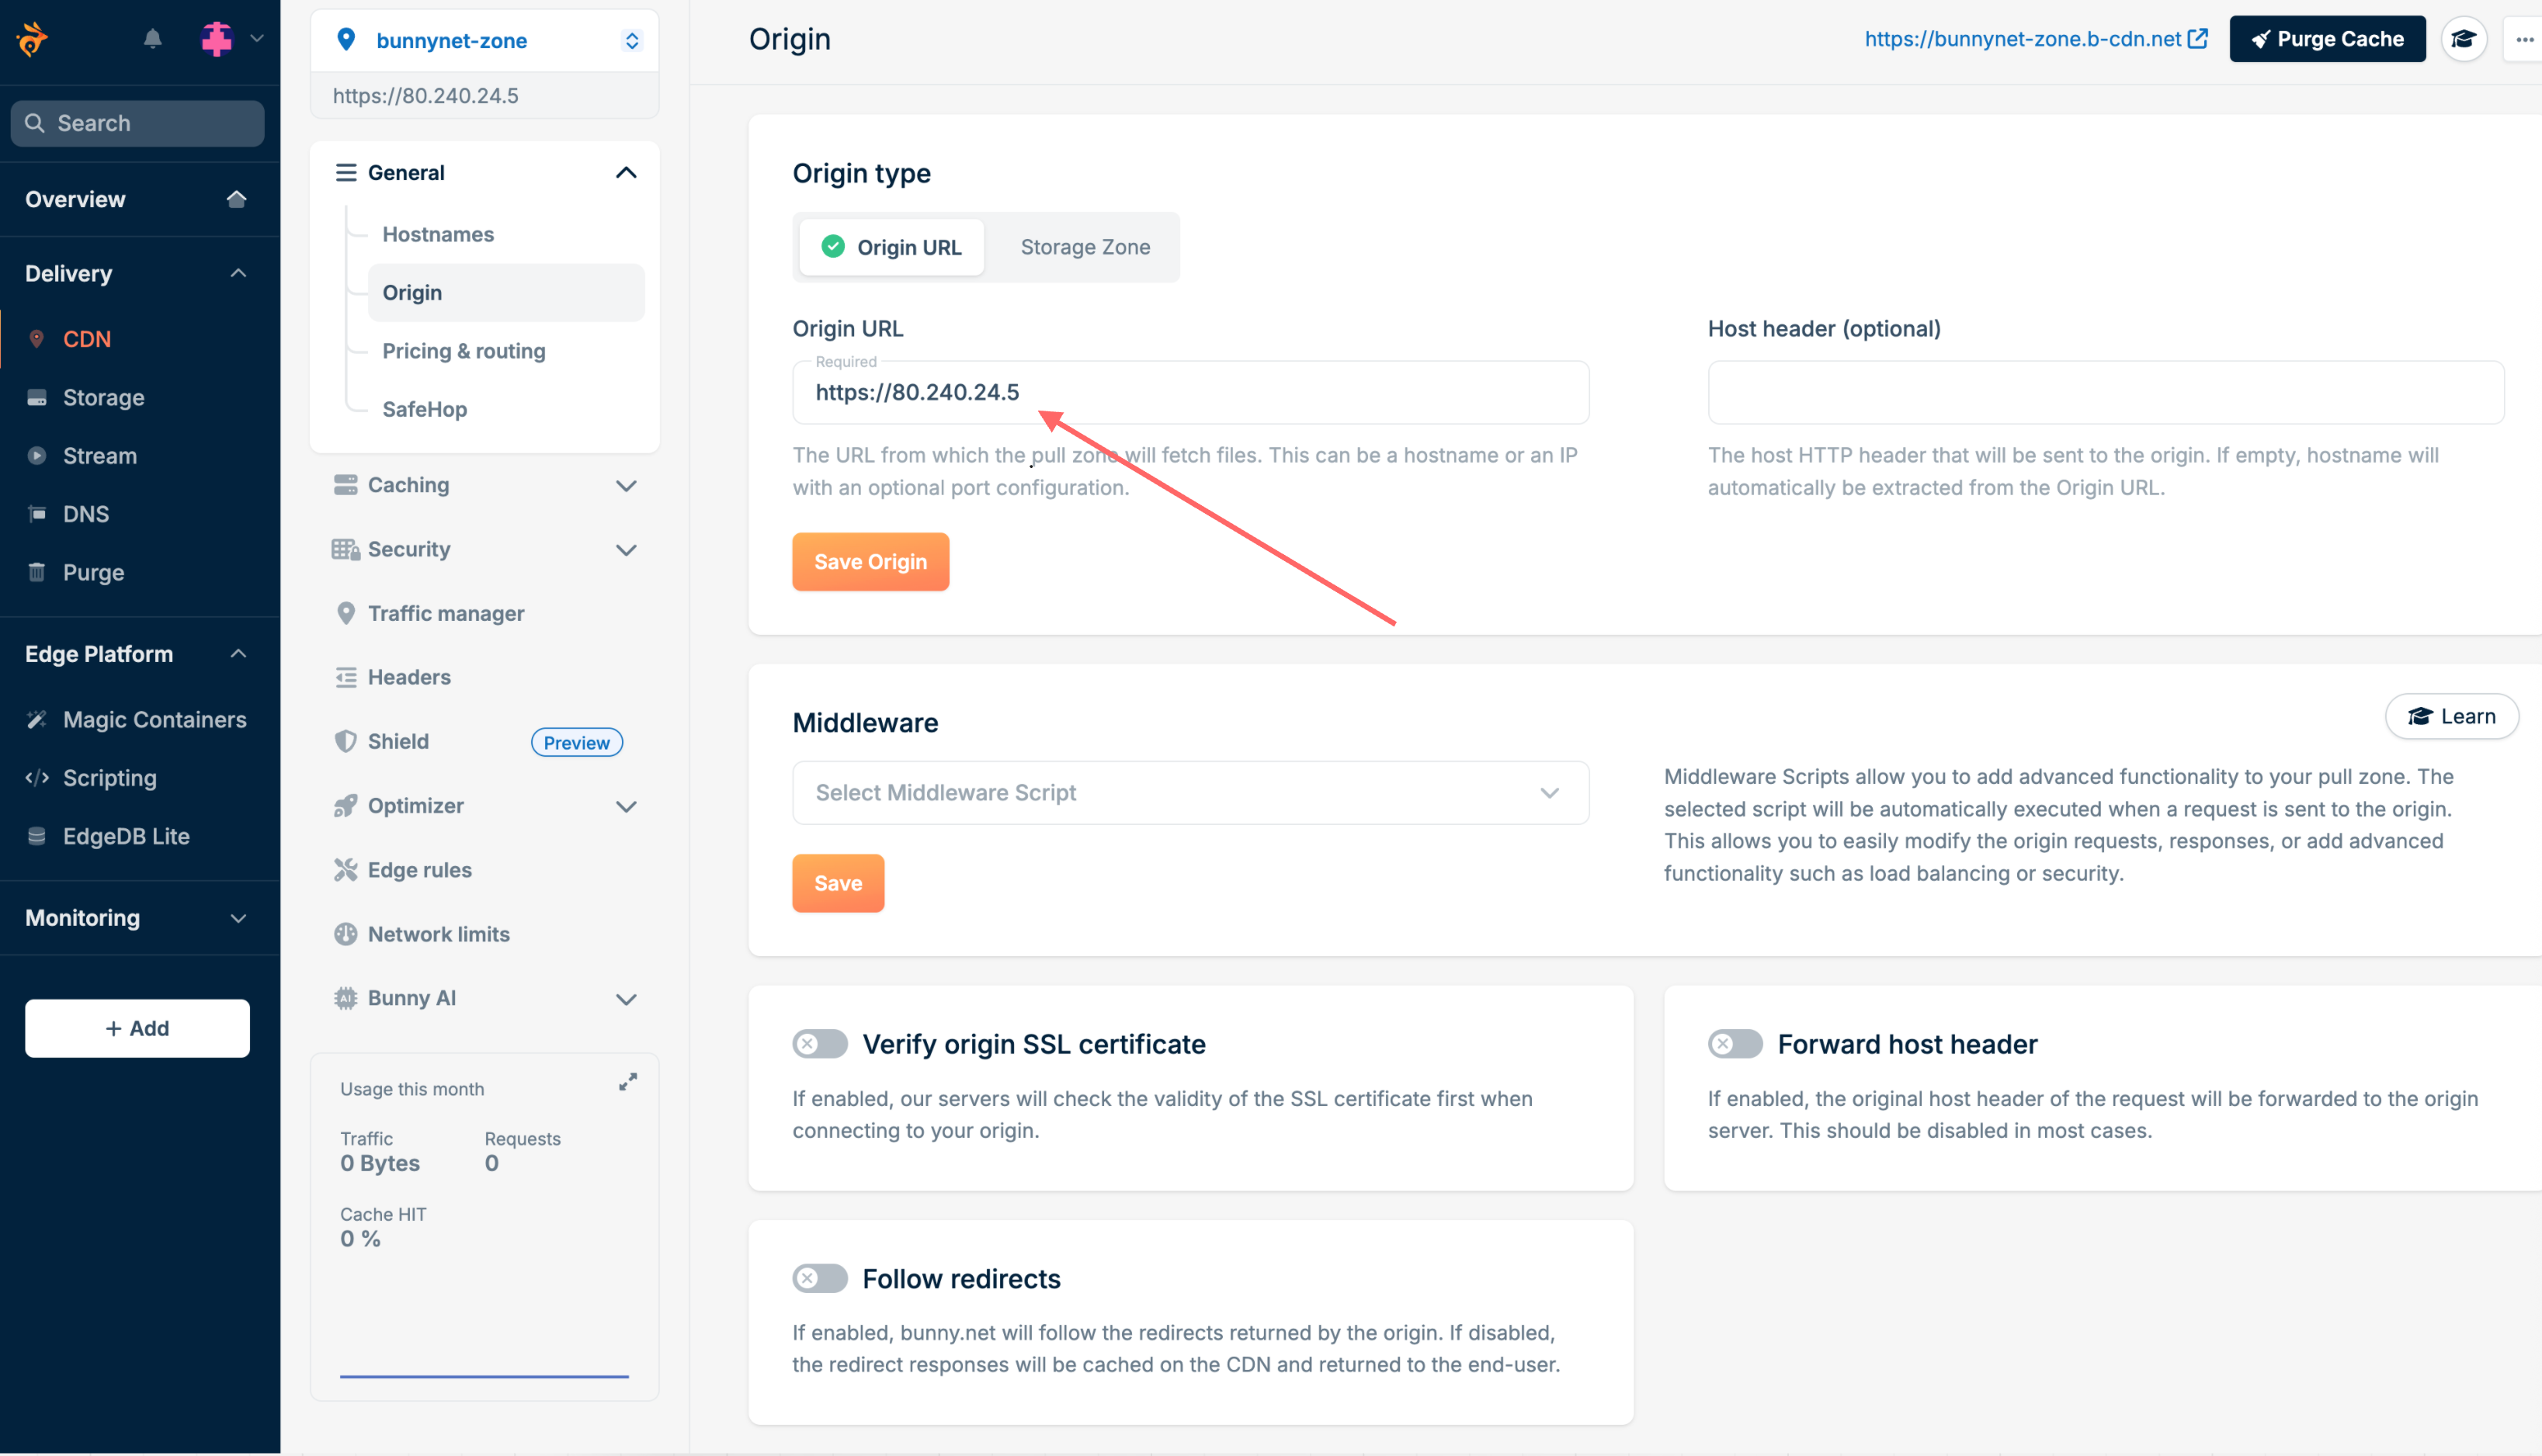
Task: Click the Overview home icon
Action: tap(236, 199)
